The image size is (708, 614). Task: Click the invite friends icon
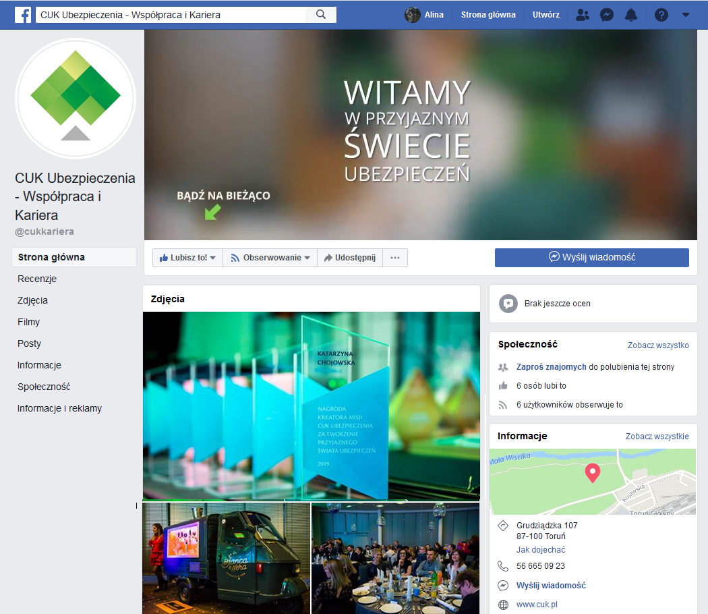click(x=503, y=367)
